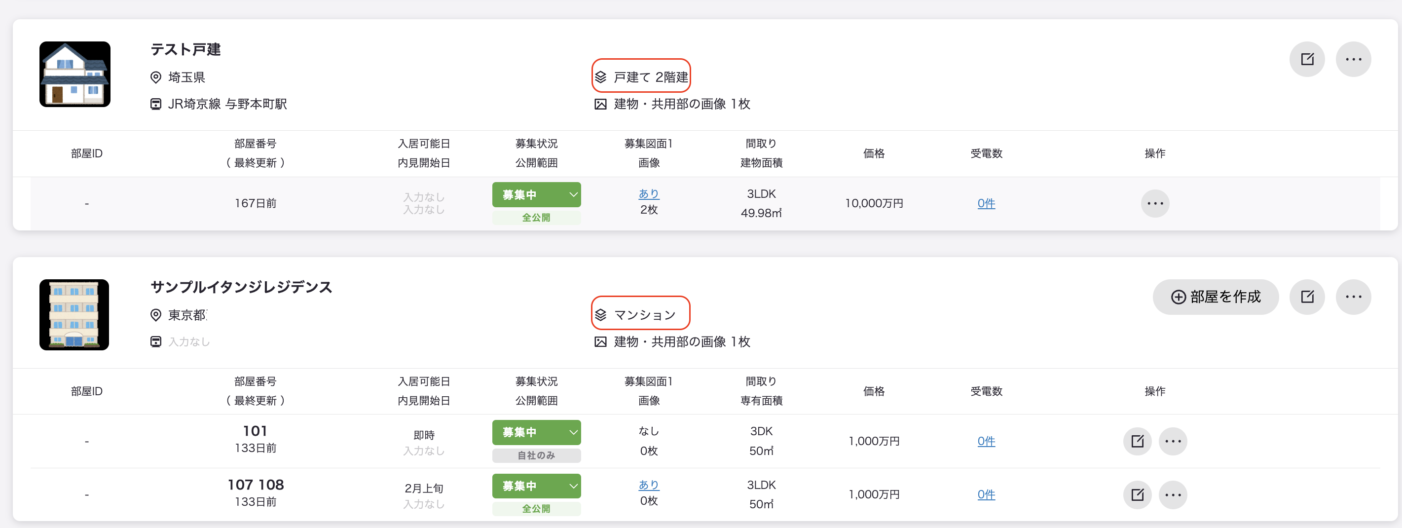Click 自社のみ badge for room 101
This screenshot has height=528, width=1402.
536,455
